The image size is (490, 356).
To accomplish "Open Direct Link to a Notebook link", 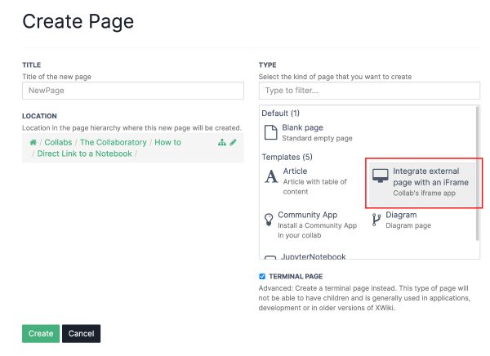I will pos(84,154).
